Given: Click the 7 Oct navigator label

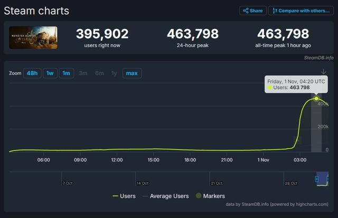Looking at the screenshot, I should click(x=68, y=183).
